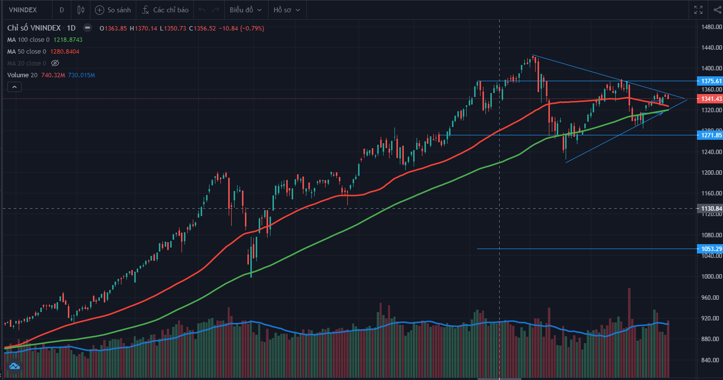Toggle the minus button beside VNINDEX 1D

(88, 28)
